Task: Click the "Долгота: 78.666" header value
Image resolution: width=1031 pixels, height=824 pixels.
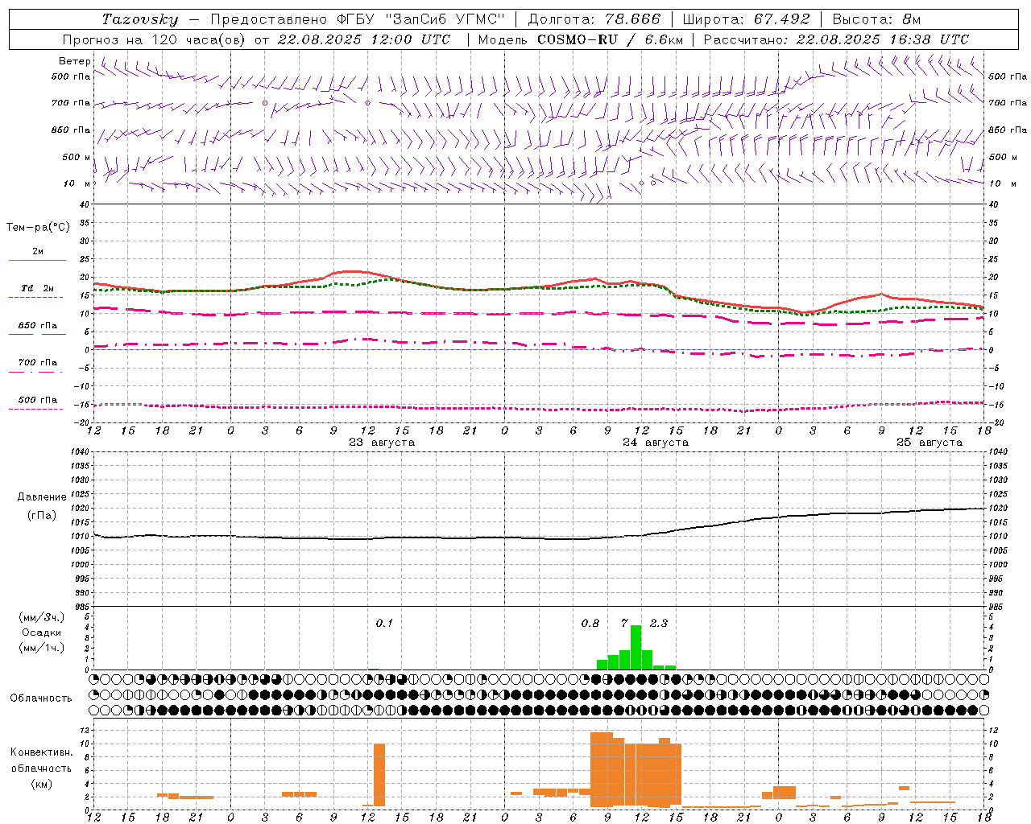Action: point(594,19)
